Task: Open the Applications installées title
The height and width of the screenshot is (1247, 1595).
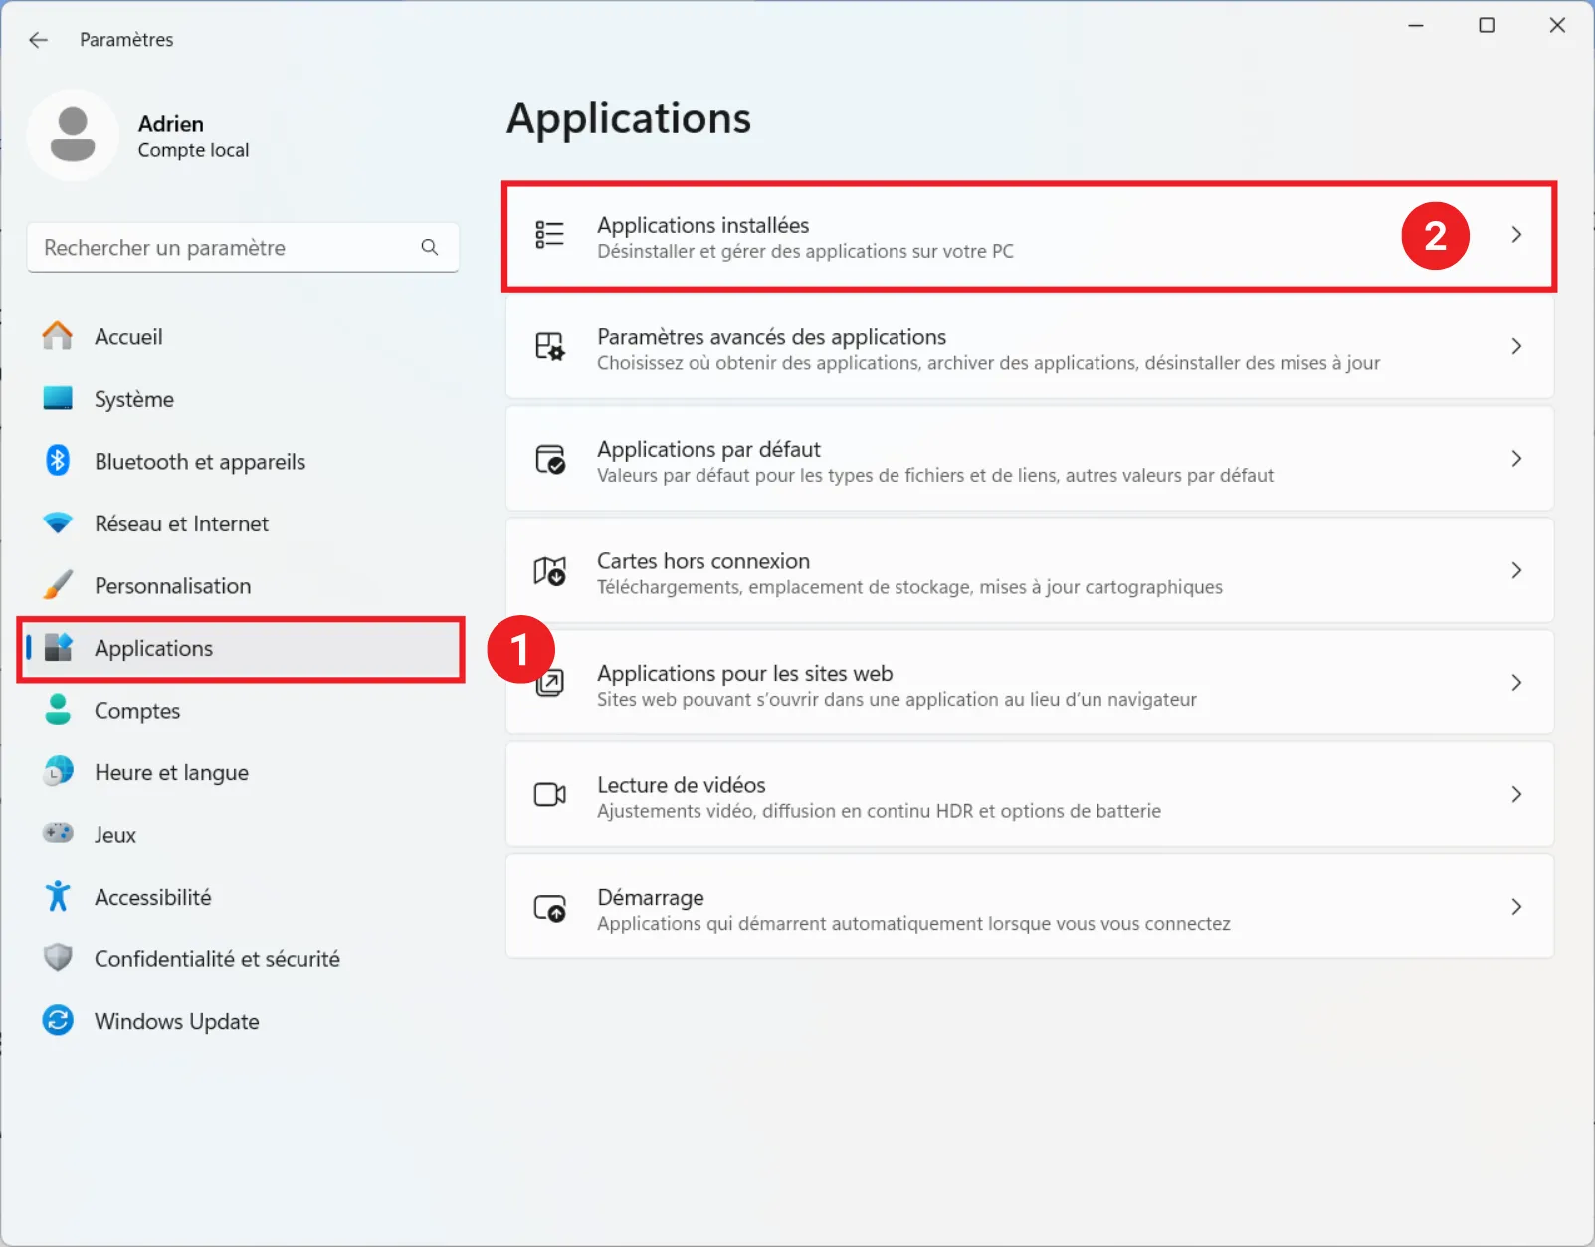Action: (x=702, y=225)
